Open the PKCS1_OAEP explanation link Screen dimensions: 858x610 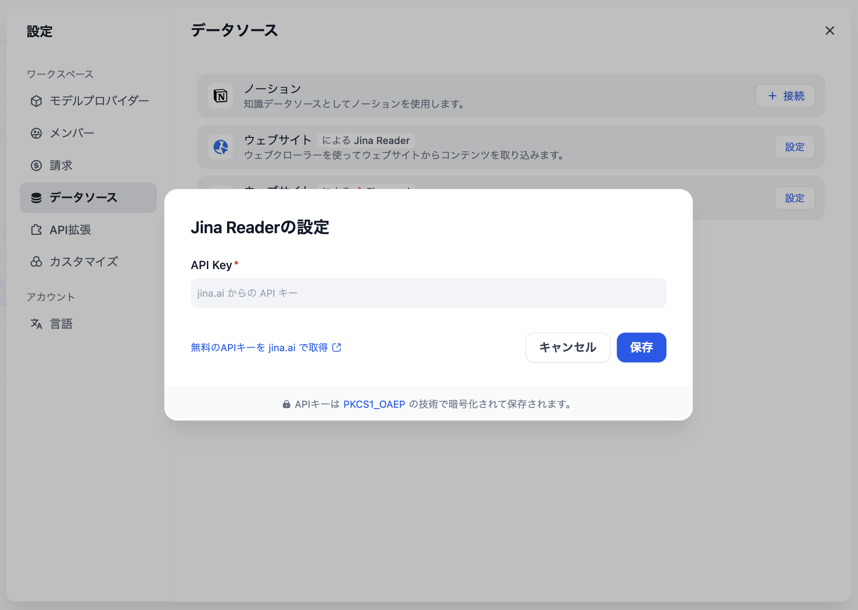click(374, 404)
